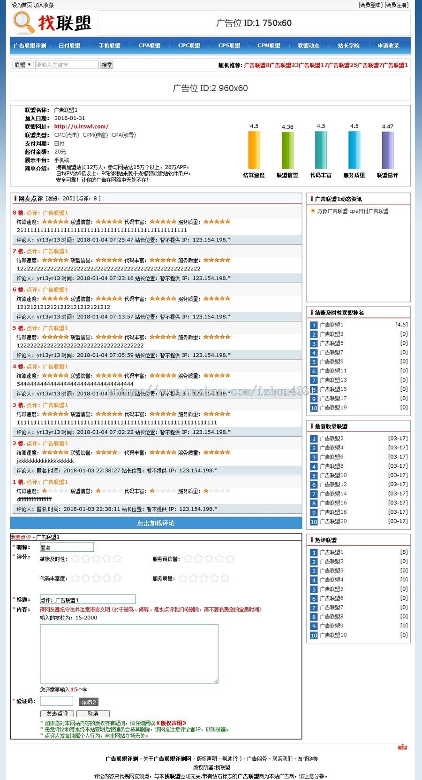This screenshot has height=780, width=422.
Task: Rate 结账及时性 with five stars
Action: click(117, 558)
